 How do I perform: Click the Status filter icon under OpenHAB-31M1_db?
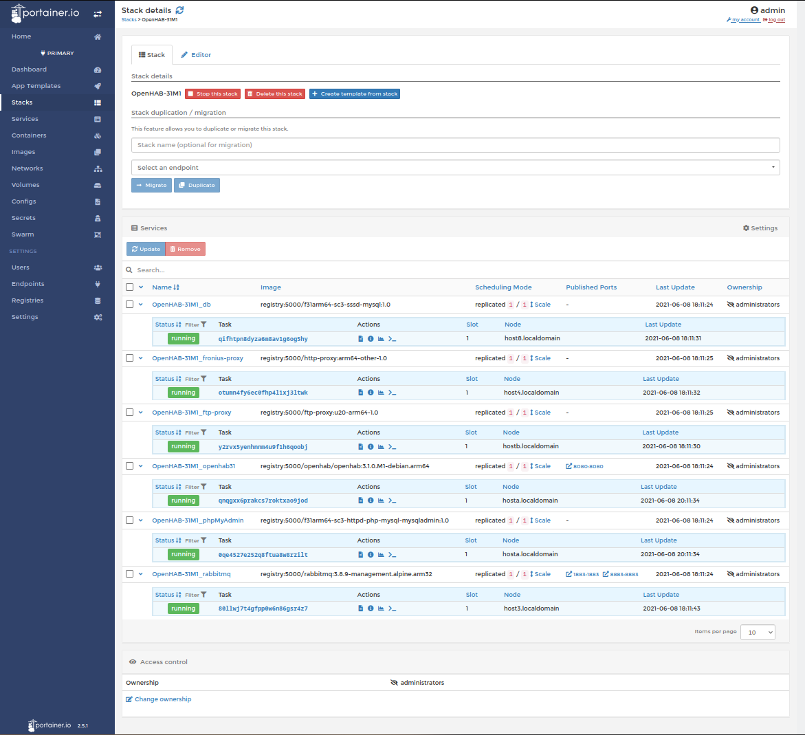click(x=203, y=325)
